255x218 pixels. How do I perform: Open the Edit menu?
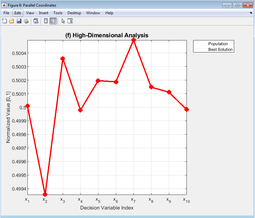tap(18, 13)
